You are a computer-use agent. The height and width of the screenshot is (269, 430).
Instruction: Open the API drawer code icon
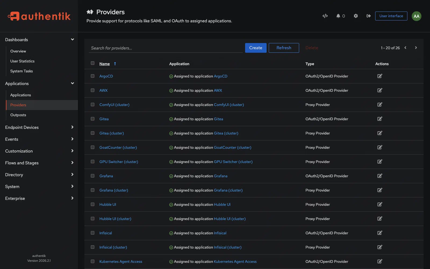click(325, 16)
